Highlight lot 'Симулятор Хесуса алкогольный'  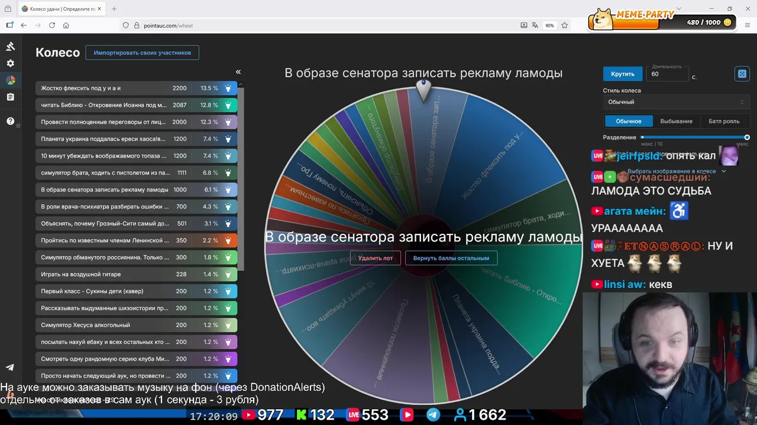click(228, 325)
